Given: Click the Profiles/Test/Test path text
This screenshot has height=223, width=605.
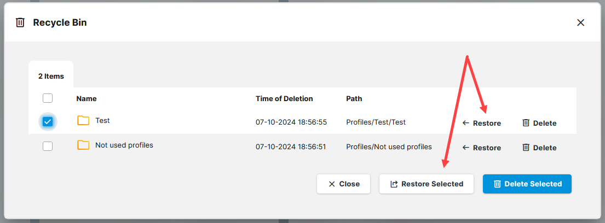Looking at the screenshot, I should 376,122.
